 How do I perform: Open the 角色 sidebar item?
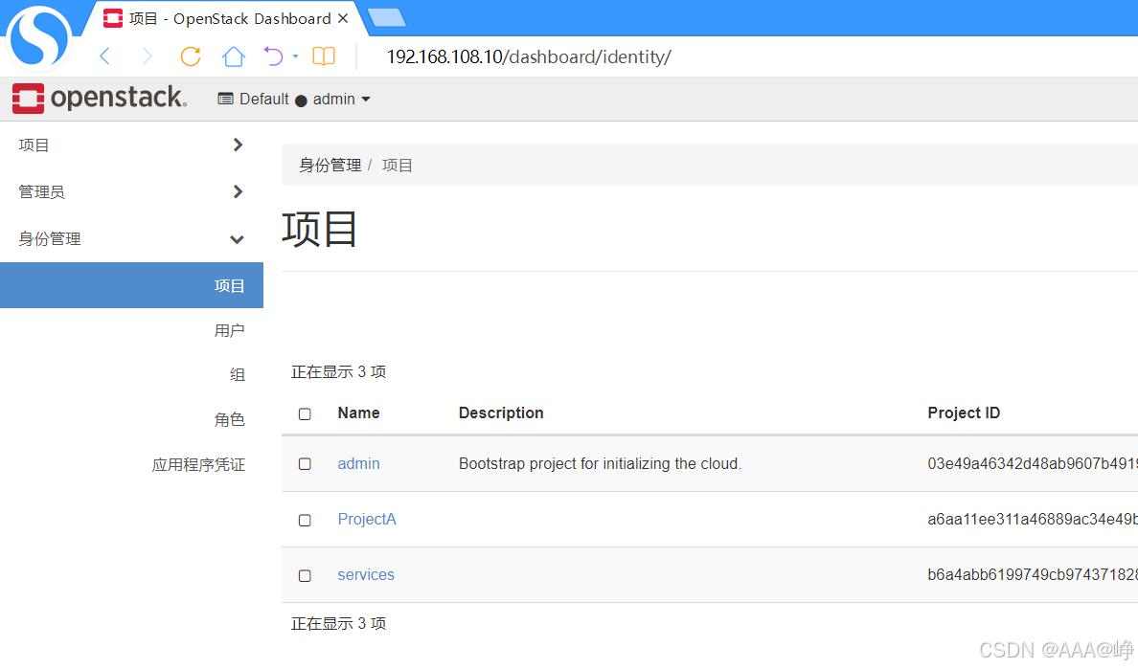(x=229, y=419)
